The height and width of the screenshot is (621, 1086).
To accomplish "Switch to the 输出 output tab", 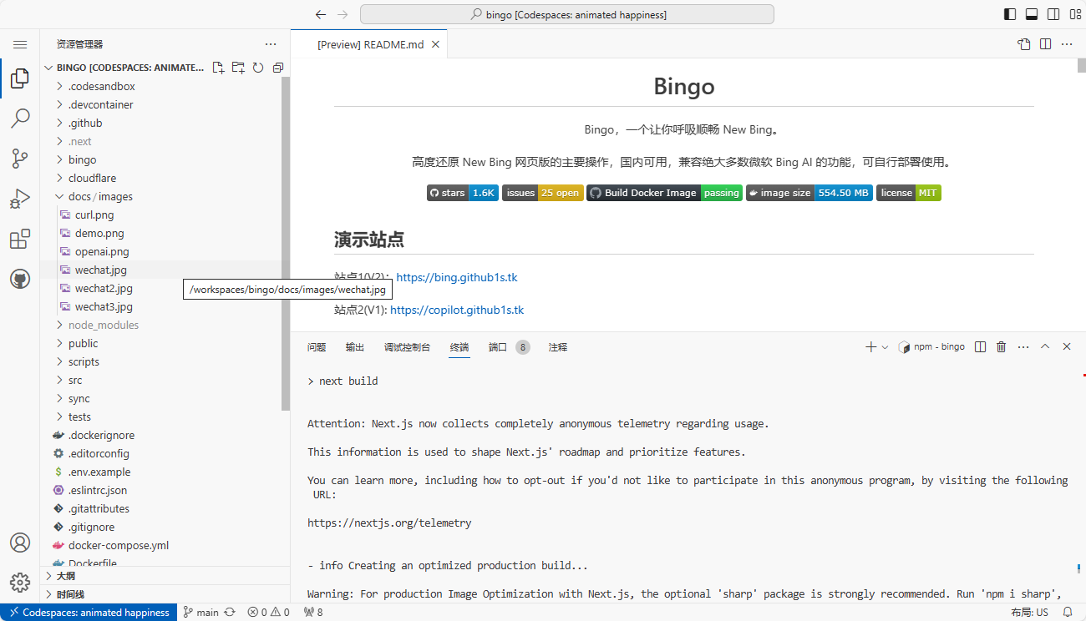I will click(x=355, y=347).
